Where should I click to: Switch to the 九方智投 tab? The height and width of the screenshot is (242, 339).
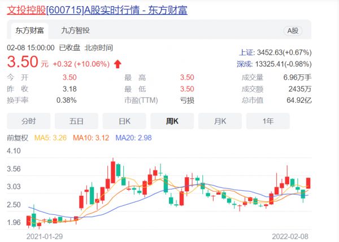click(x=75, y=30)
